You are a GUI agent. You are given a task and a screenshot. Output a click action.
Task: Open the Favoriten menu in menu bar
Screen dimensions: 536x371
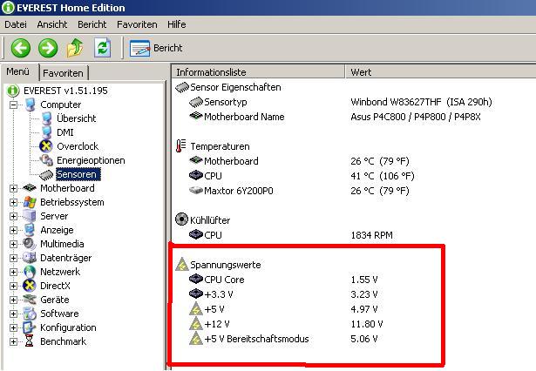click(x=137, y=24)
